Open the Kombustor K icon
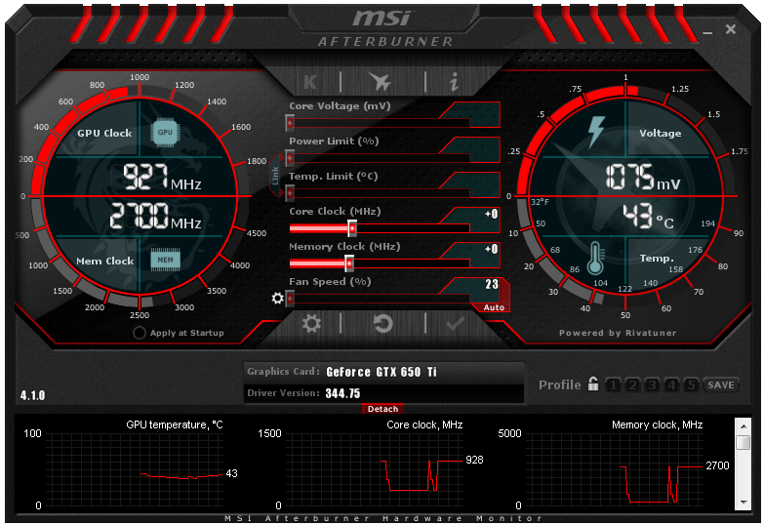 pos(310,81)
